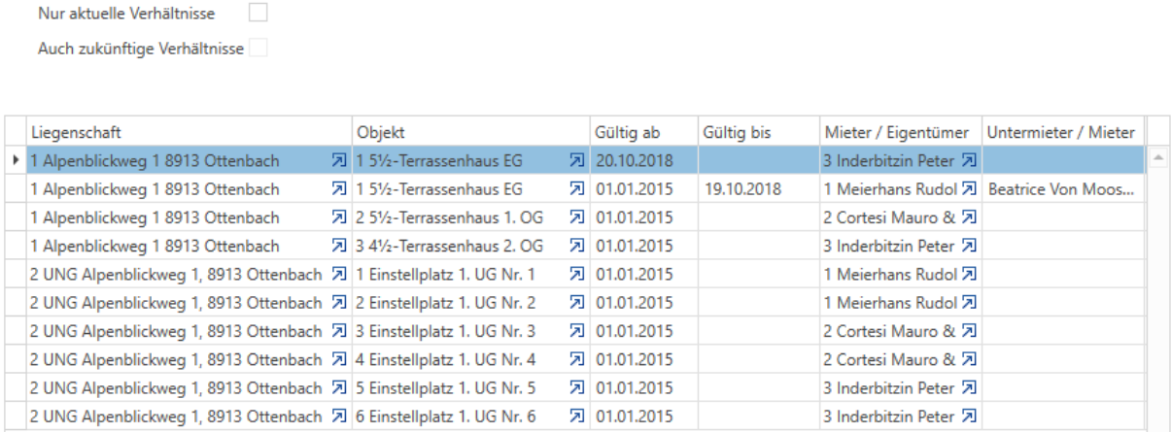The height and width of the screenshot is (433, 1172).
Task: Open Objekt link icon in the 20.10.2018 row
Action: click(x=576, y=158)
